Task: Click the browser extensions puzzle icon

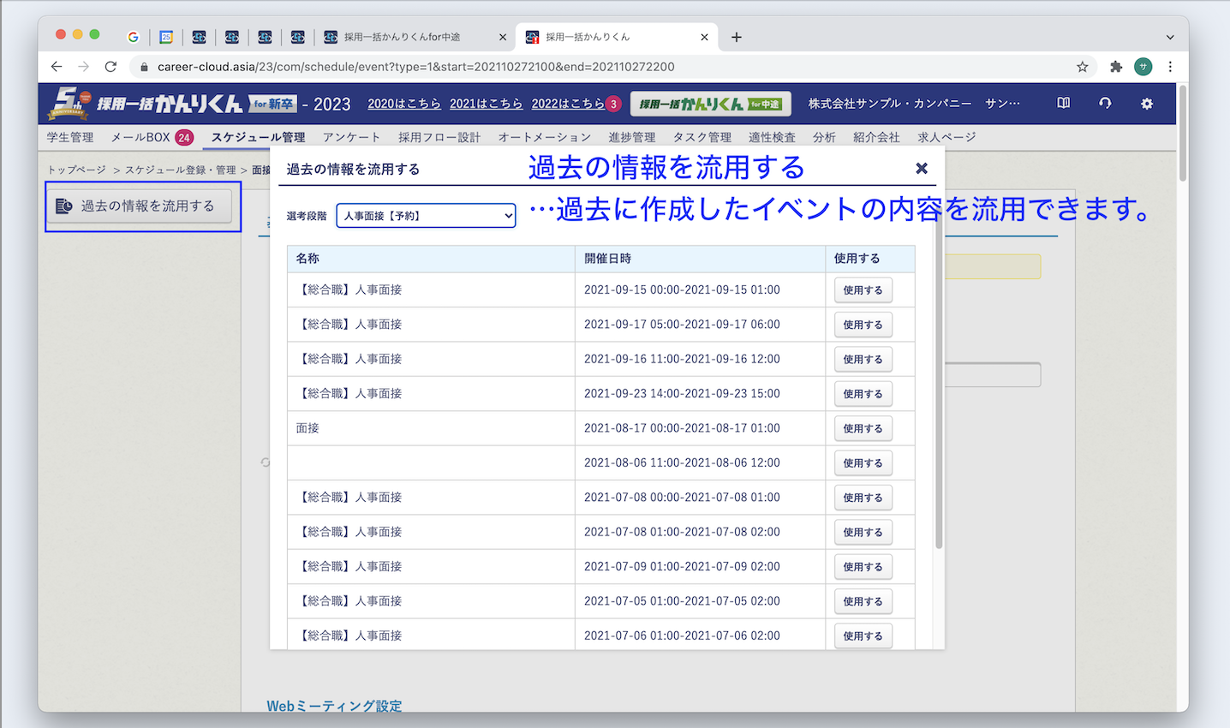Action: [x=1115, y=67]
